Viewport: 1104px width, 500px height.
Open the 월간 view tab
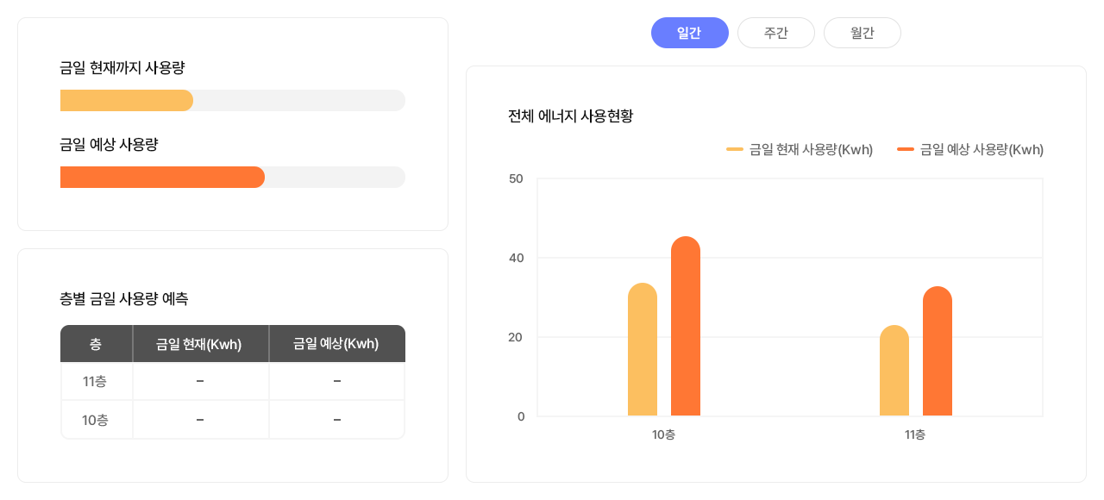(x=862, y=33)
